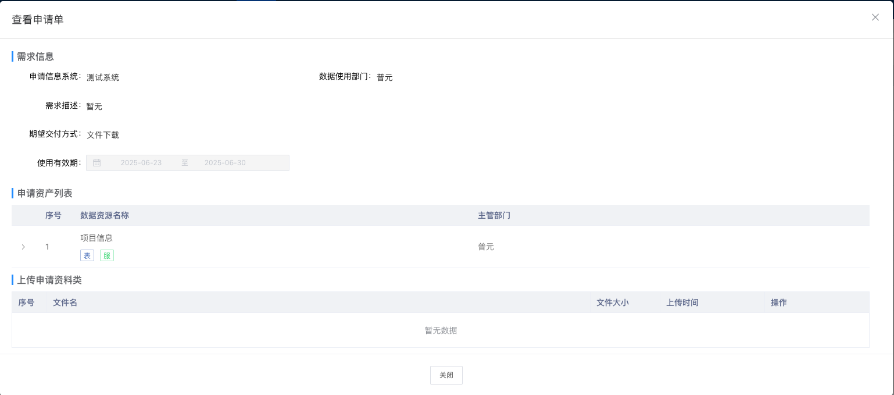Expand the 项目信息 asset row chevron
This screenshot has width=894, height=395.
point(23,247)
